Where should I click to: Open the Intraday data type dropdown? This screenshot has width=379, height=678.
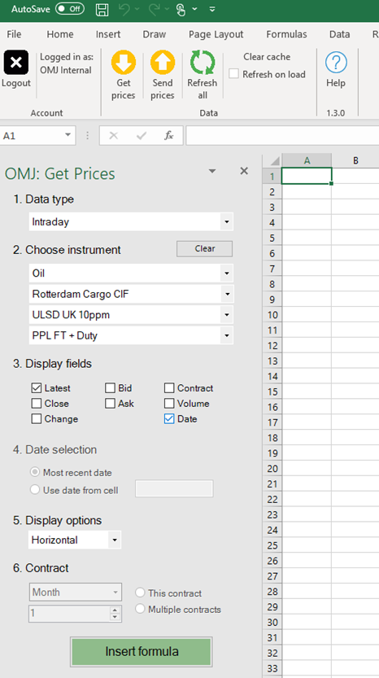pos(226,222)
